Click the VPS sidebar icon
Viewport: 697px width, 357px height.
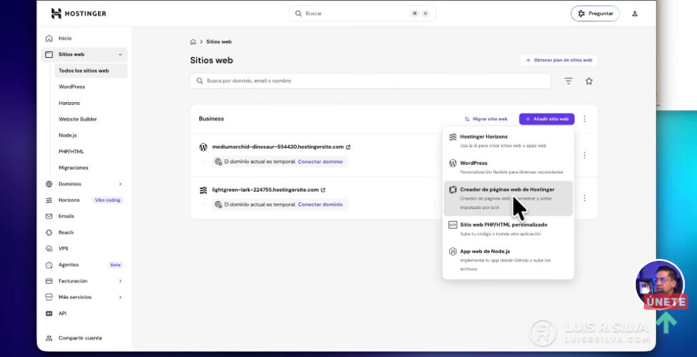tap(49, 249)
